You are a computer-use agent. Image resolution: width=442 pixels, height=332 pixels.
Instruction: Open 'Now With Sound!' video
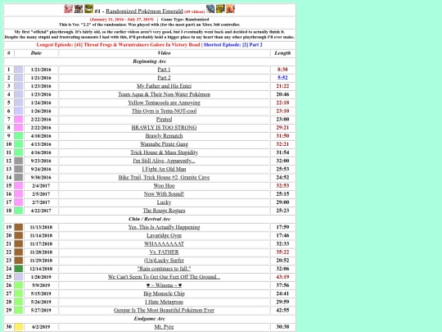tap(164, 194)
